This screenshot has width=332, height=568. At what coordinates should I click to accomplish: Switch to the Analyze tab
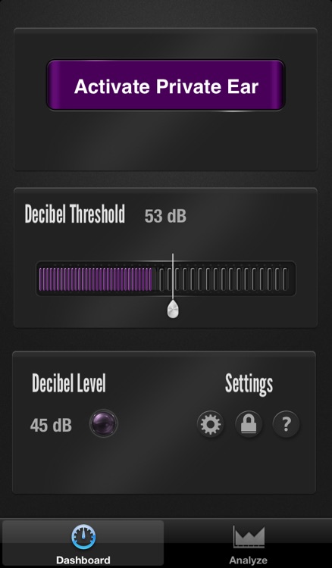point(249,543)
